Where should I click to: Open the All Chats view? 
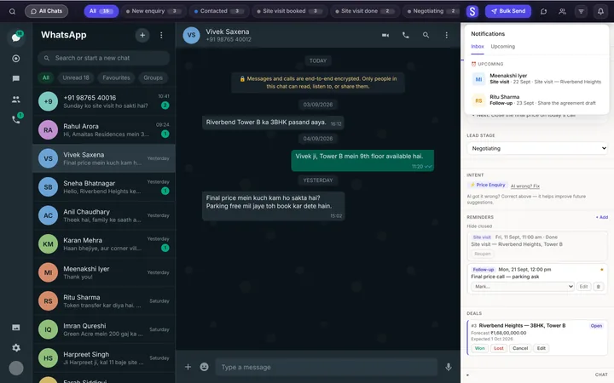(x=46, y=11)
